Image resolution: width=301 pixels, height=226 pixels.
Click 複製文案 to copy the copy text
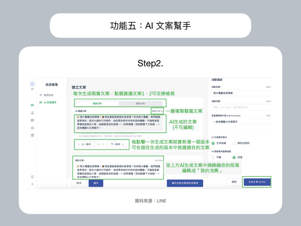[x=158, y=111]
